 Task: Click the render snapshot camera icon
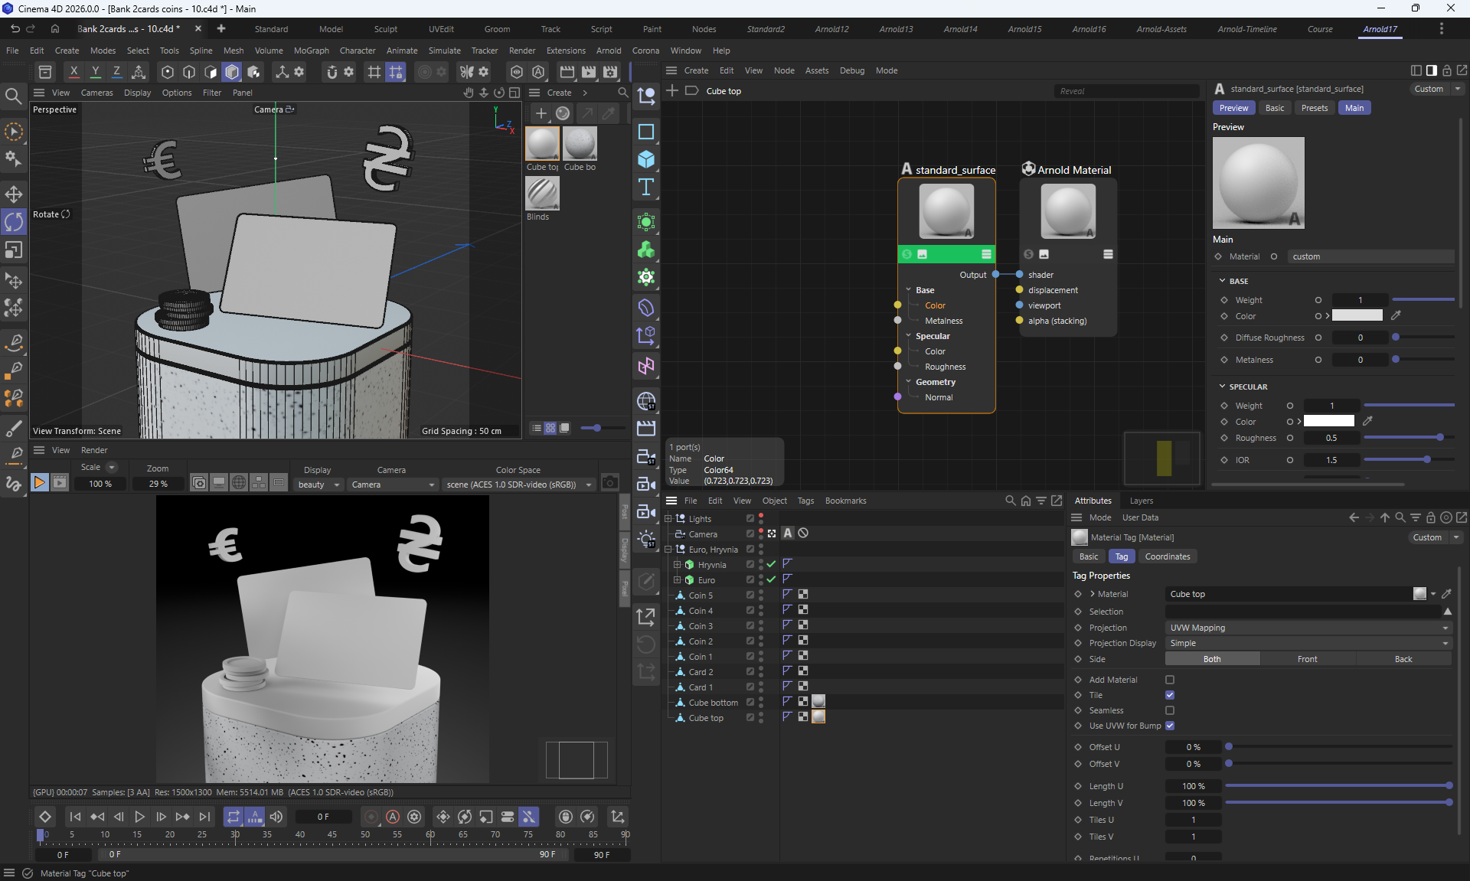(x=609, y=483)
